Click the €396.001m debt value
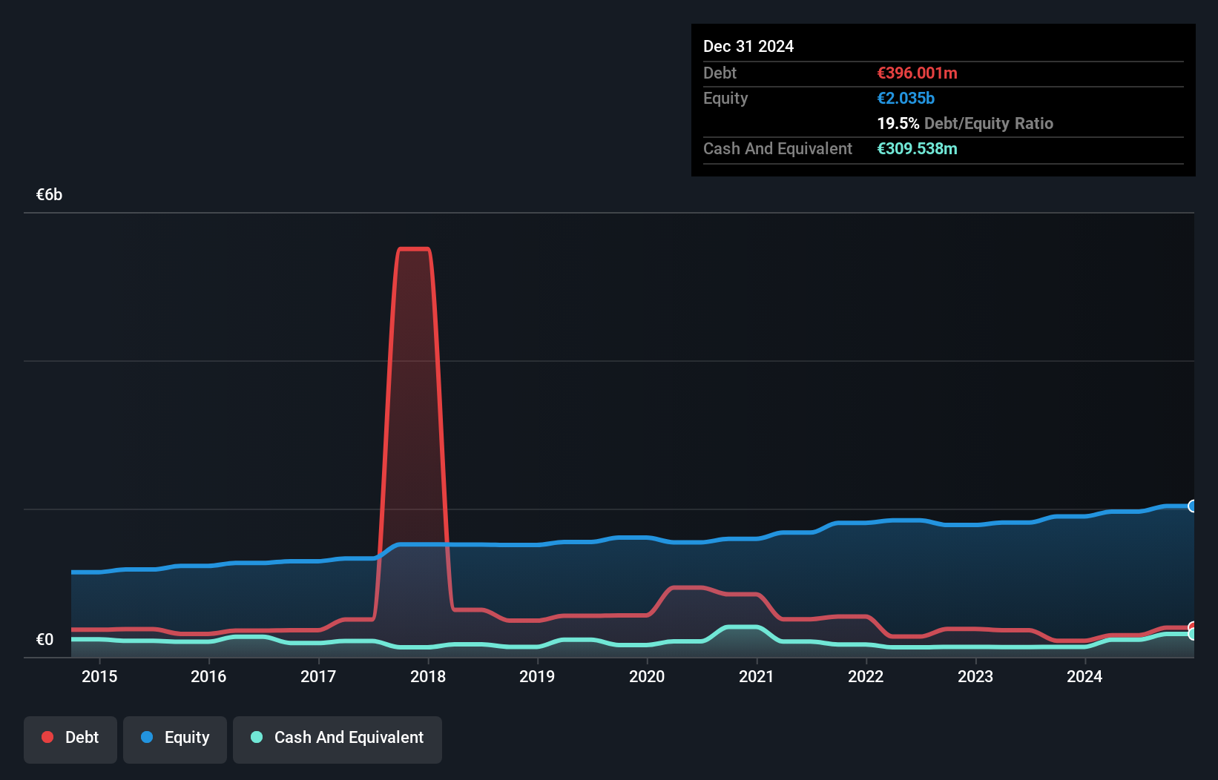 tap(917, 73)
